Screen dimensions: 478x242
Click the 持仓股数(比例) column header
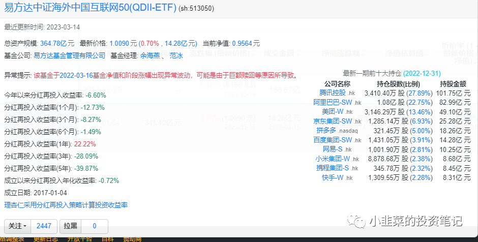(399, 84)
